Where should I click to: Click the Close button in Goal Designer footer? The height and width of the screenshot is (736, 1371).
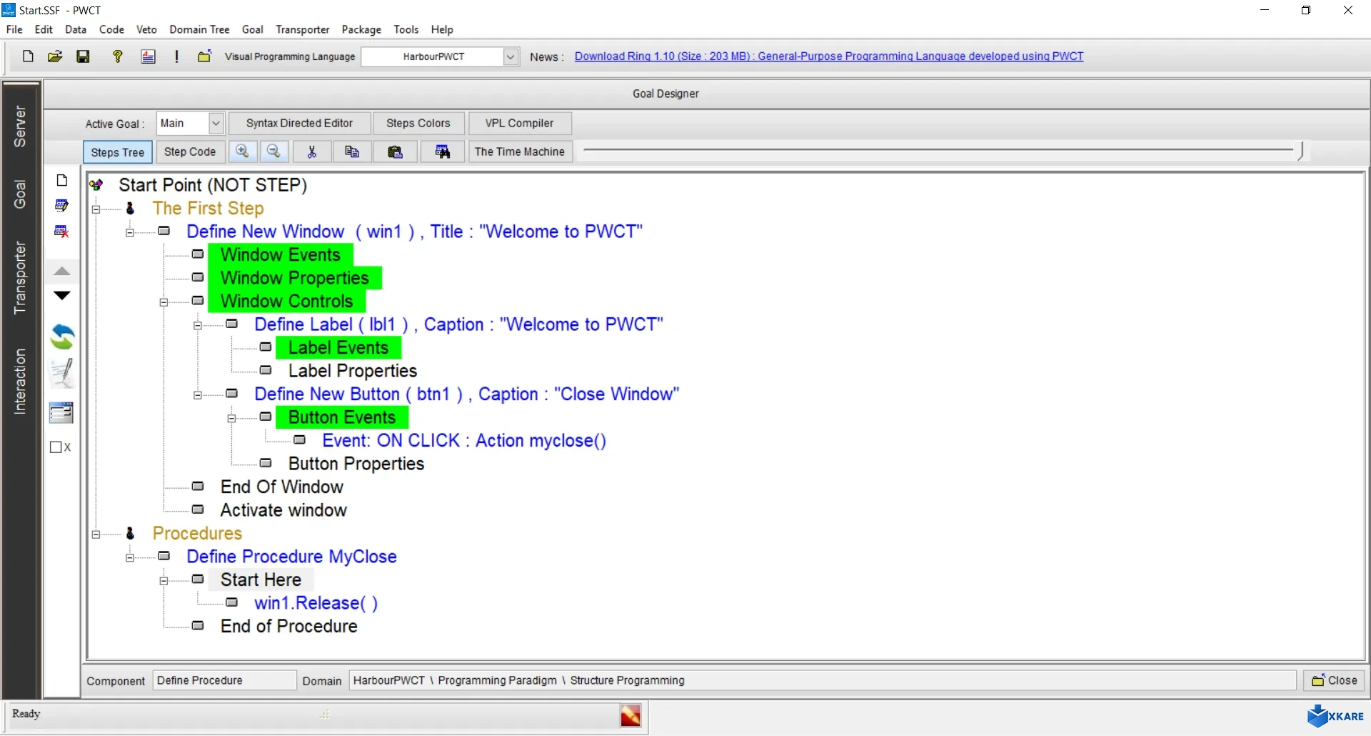[1335, 680]
